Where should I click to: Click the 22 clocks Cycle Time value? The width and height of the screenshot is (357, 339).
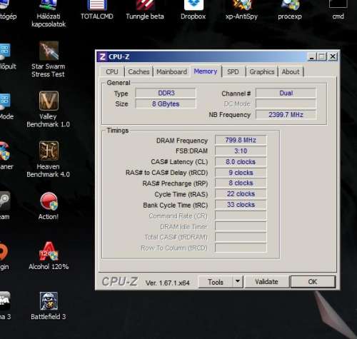(x=241, y=194)
